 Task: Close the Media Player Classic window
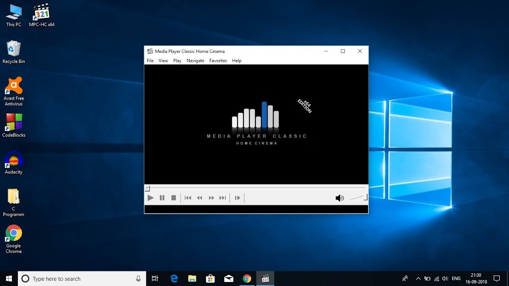[360, 51]
